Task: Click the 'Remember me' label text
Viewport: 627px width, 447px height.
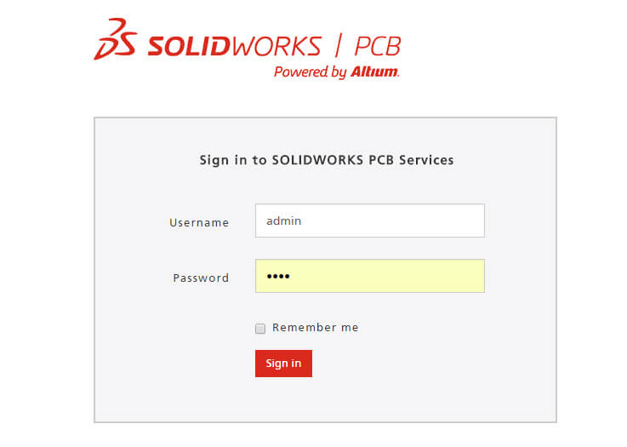Action: [315, 328]
